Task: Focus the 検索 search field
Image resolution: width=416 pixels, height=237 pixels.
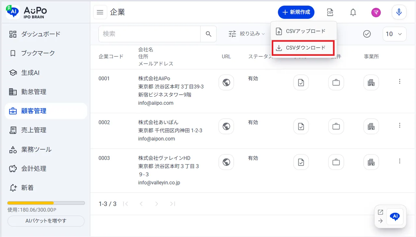Action: click(x=149, y=34)
